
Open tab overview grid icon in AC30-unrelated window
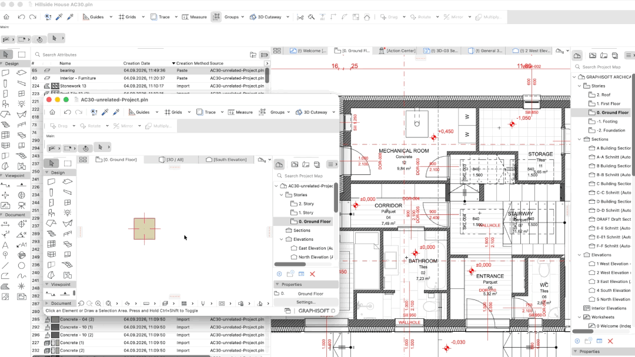click(83, 160)
